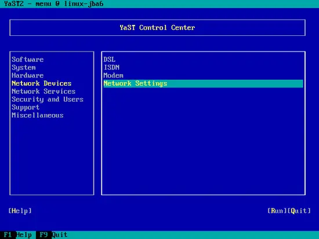Viewport: 319px width, 239px height.
Task: Click empty space below Miscellaneous category
Action: coord(52,156)
